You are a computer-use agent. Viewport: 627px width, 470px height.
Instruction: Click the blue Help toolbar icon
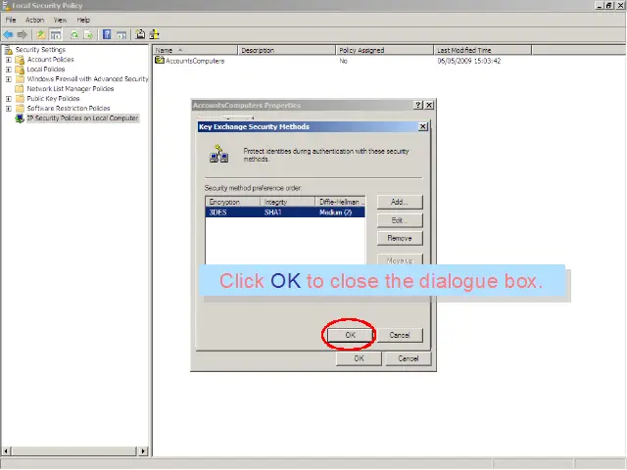click(106, 34)
